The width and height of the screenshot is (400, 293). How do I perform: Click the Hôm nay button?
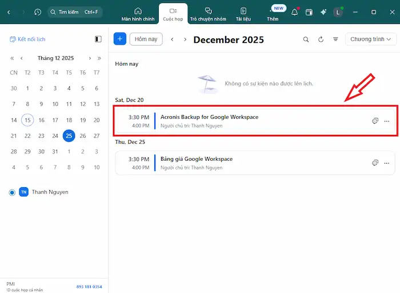[x=146, y=39]
